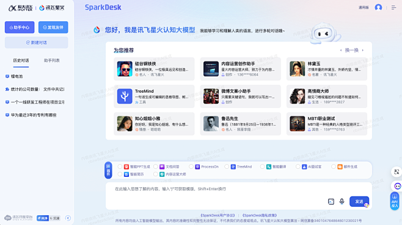Click the teal 内容运营大师 plugin icon
Image resolution: width=402 pixels, height=225 pixels.
point(162,174)
